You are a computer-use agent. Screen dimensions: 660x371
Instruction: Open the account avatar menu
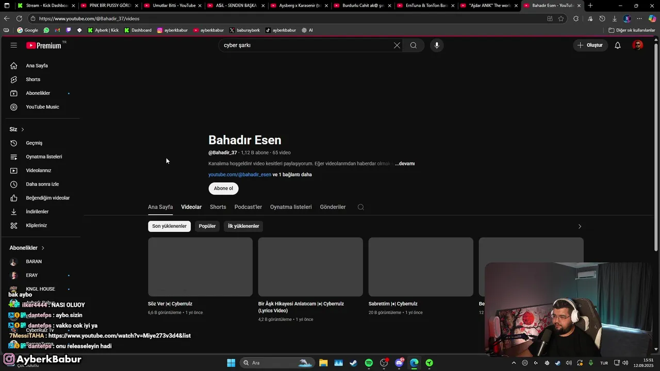click(638, 45)
